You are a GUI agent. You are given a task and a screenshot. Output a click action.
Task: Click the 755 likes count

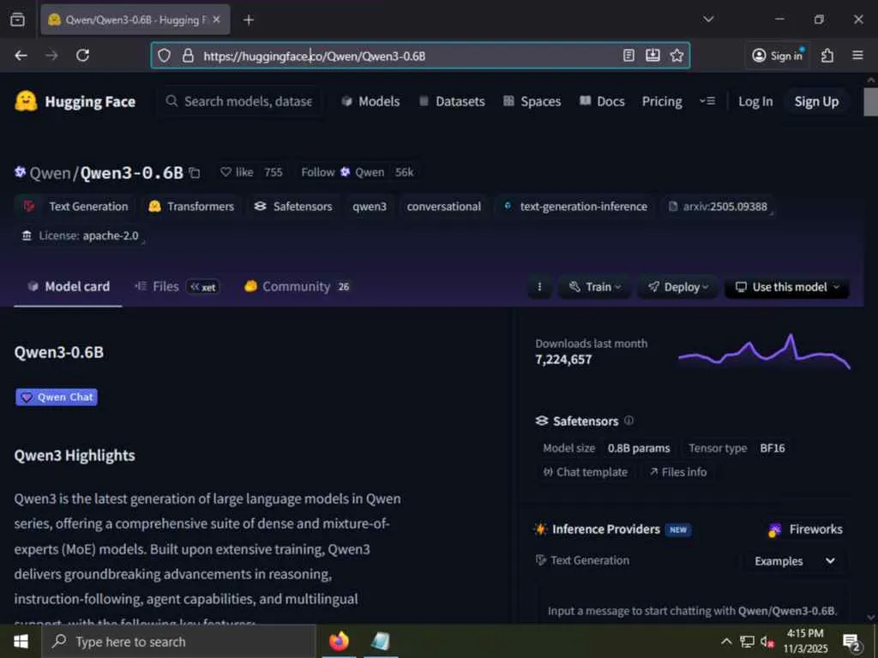274,172
